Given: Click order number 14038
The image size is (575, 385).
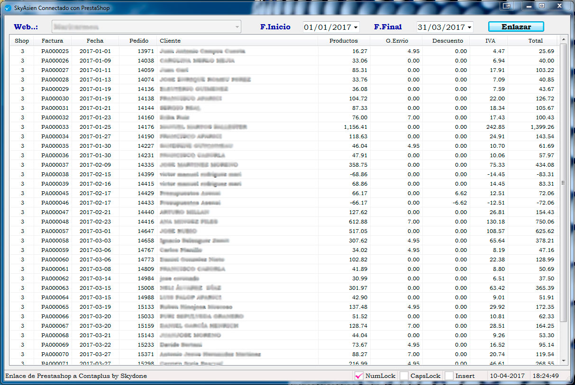Looking at the screenshot, I should point(146,61).
